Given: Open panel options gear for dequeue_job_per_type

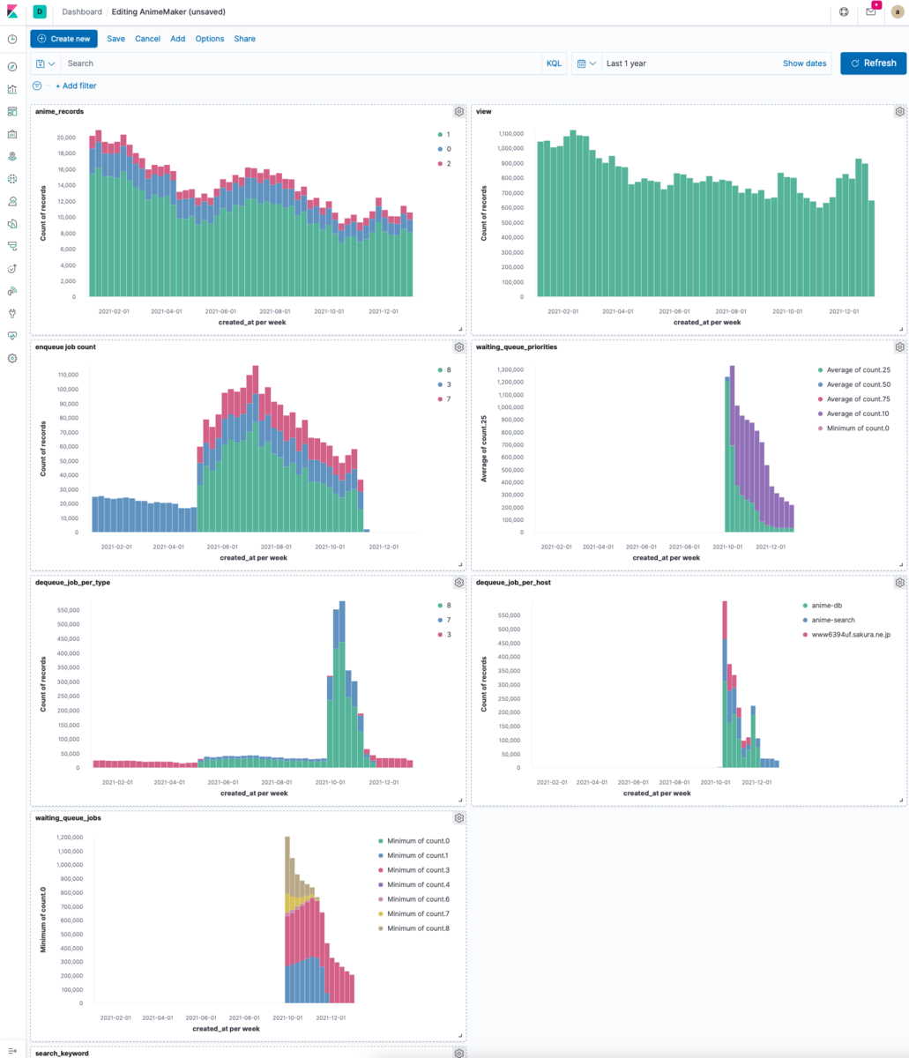Looking at the screenshot, I should 458,583.
